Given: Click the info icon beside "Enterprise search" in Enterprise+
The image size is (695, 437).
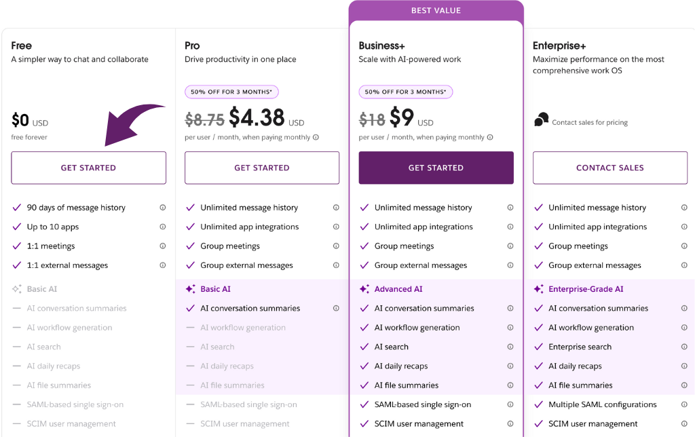Looking at the screenshot, I should [x=684, y=346].
